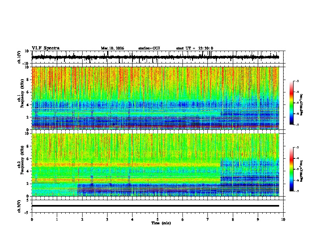Click the "-3" label on ch.1 color bar

[x=297, y=81]
